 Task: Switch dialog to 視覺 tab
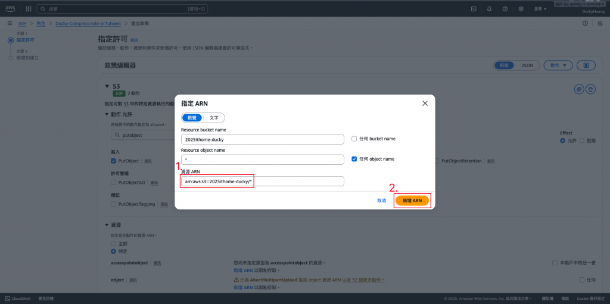click(x=192, y=118)
